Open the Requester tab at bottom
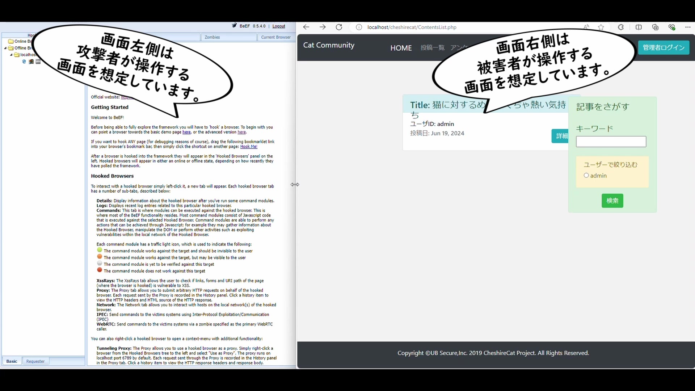This screenshot has width=695, height=391. click(35, 361)
